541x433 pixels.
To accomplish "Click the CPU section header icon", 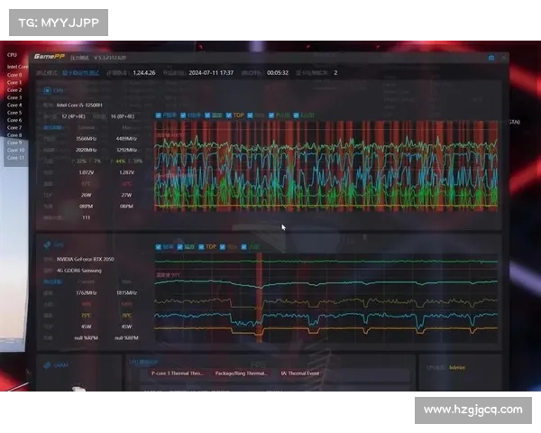I will pyautogui.click(x=47, y=90).
